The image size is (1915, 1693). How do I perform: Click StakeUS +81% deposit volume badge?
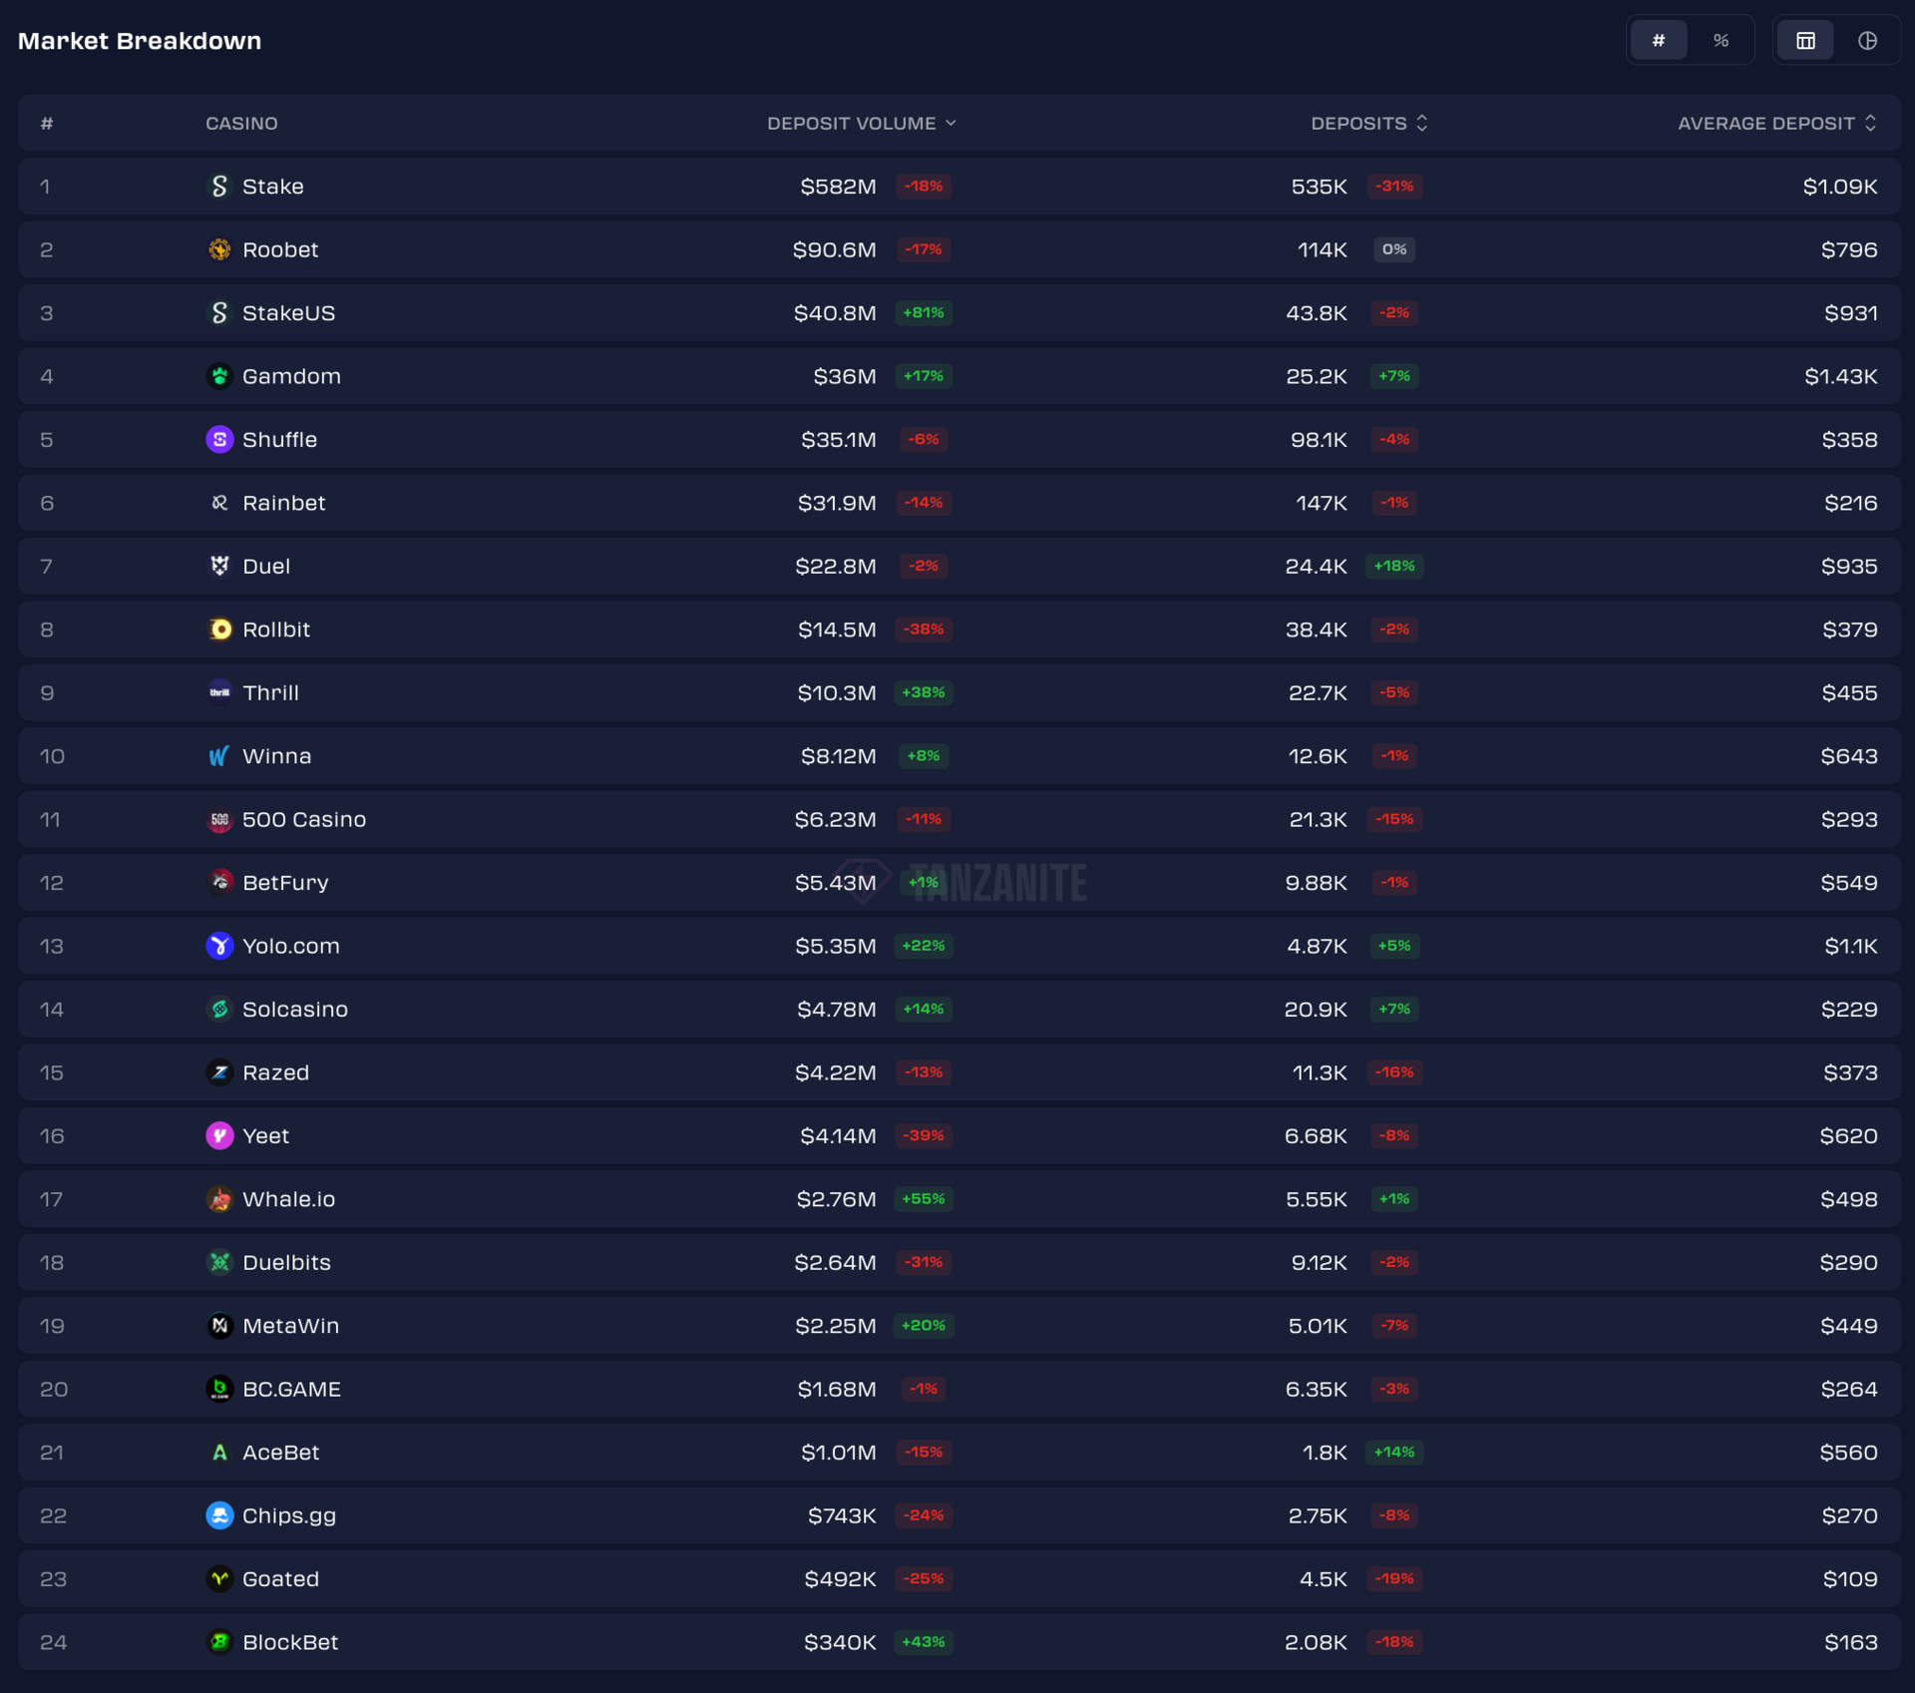click(923, 313)
